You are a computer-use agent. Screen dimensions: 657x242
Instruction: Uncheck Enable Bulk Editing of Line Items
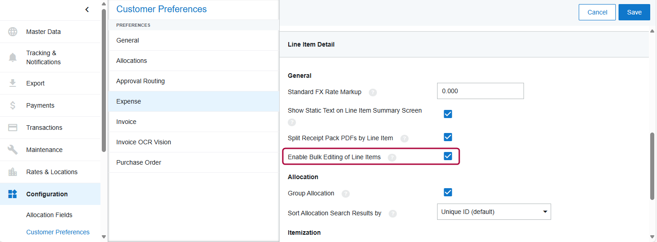(x=448, y=156)
